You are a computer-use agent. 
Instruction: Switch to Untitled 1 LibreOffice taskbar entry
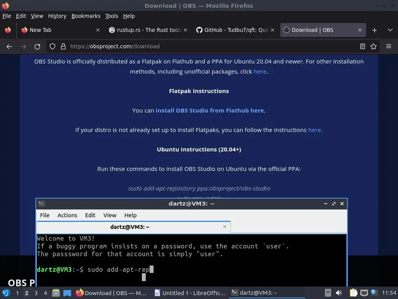point(190,293)
